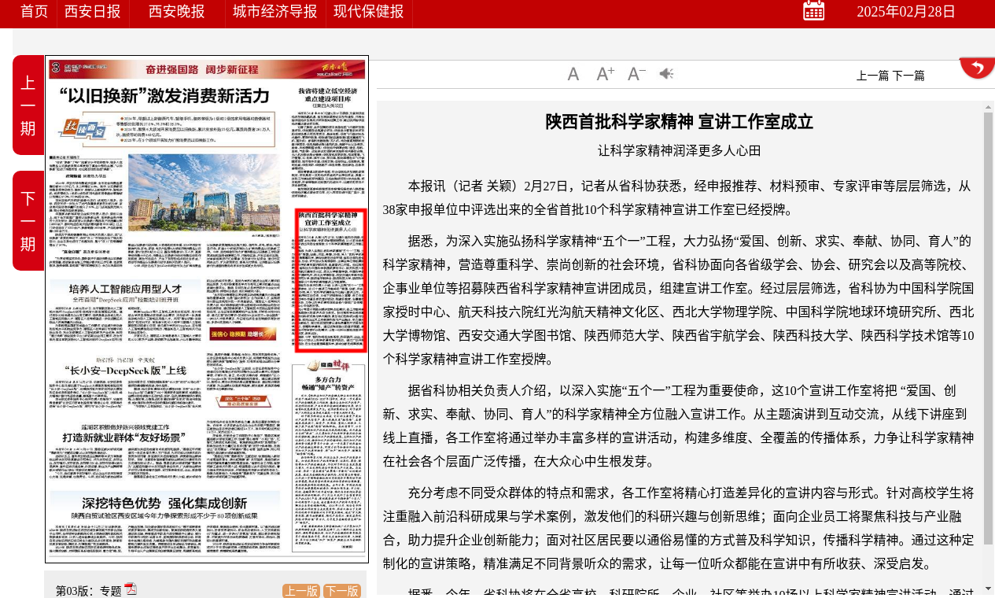Reset article text to default size
This screenshot has height=598, width=995.
pos(573,74)
